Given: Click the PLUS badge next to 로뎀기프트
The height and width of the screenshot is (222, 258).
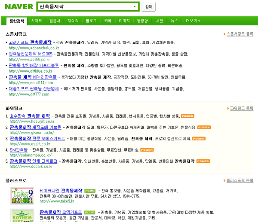Looking at the screenshot, I should tap(89, 213).
